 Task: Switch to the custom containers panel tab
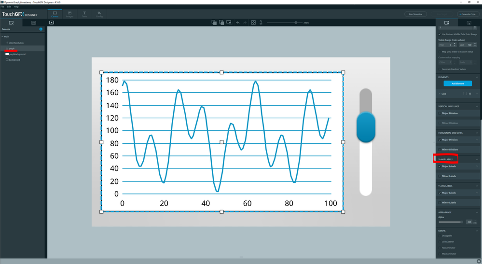33,23
